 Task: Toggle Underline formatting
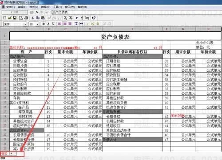click(53, 23)
